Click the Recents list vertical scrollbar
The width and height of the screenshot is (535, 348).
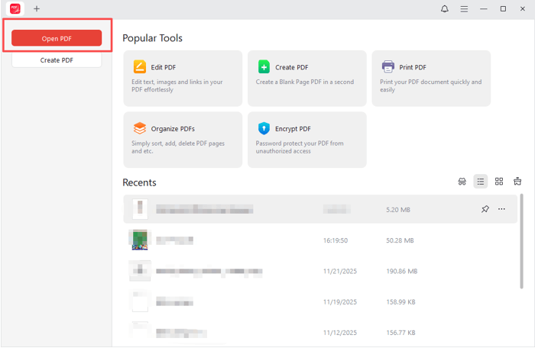(x=521, y=241)
